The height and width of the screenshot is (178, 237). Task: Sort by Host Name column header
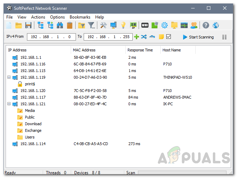pos(178,50)
